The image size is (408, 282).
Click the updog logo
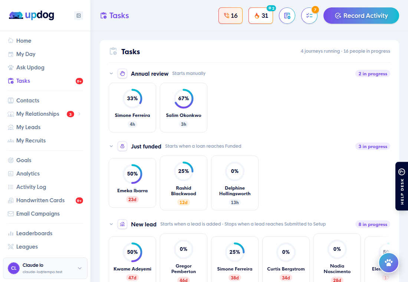pos(32,15)
